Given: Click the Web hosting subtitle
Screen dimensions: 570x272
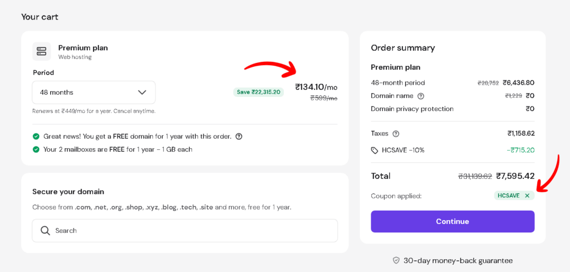Looking at the screenshot, I should click(75, 57).
